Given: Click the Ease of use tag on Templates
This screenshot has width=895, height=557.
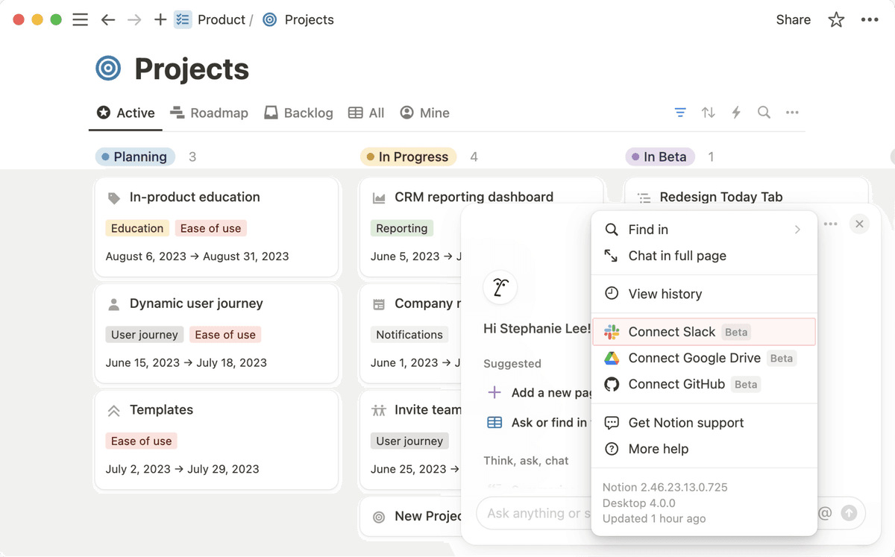Looking at the screenshot, I should (141, 441).
